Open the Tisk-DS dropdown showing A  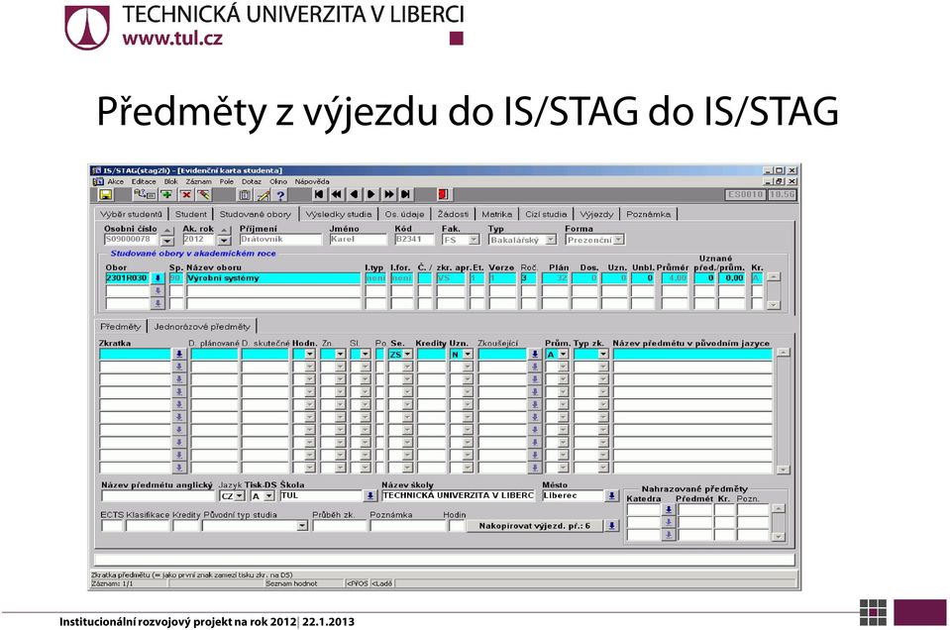pyautogui.click(x=269, y=496)
